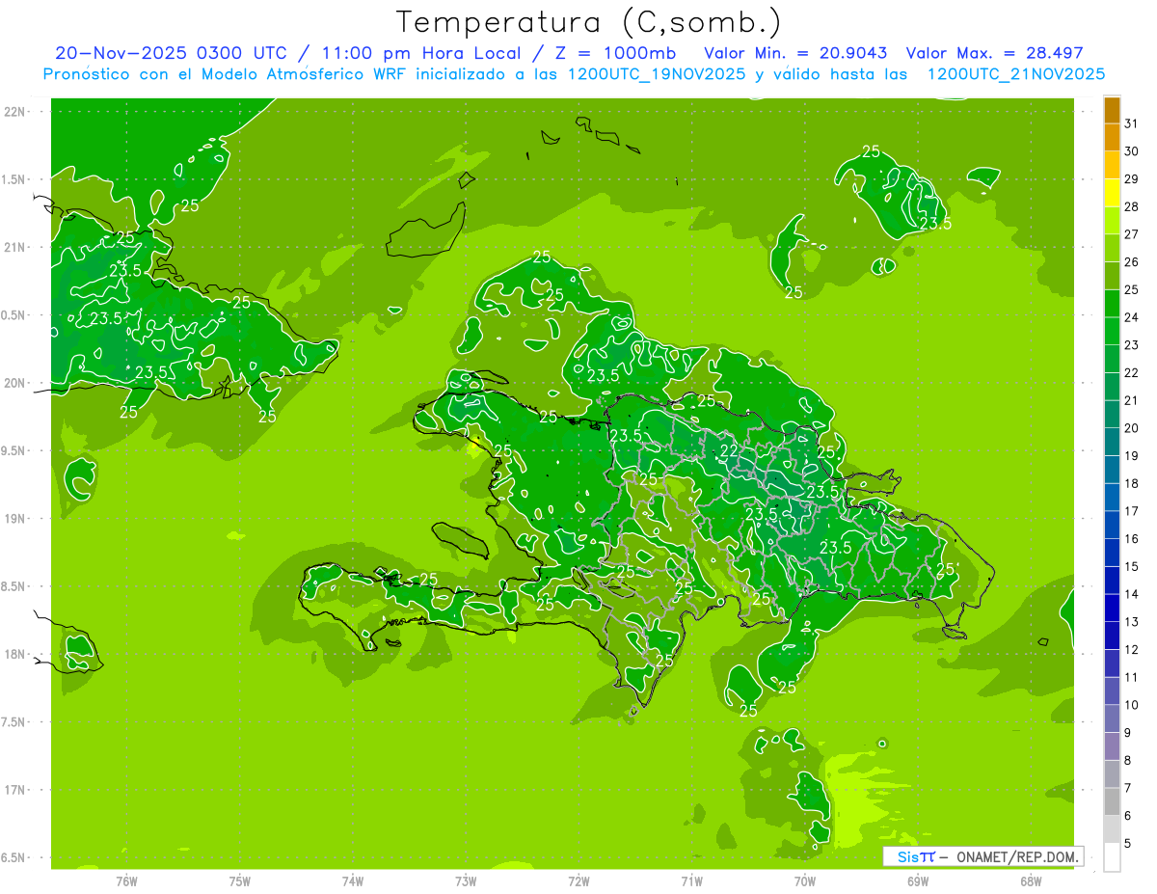This screenshot has height=894, width=1157.
Task: Pick the dark blue swatch between 13 and 14
Action: point(1112,609)
